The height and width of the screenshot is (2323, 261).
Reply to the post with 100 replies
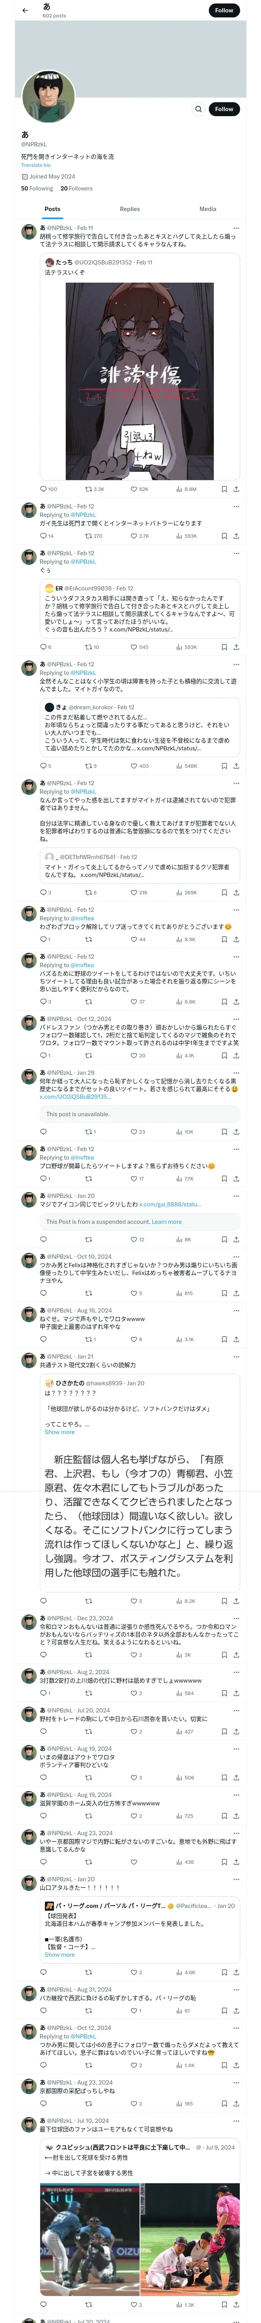43,489
